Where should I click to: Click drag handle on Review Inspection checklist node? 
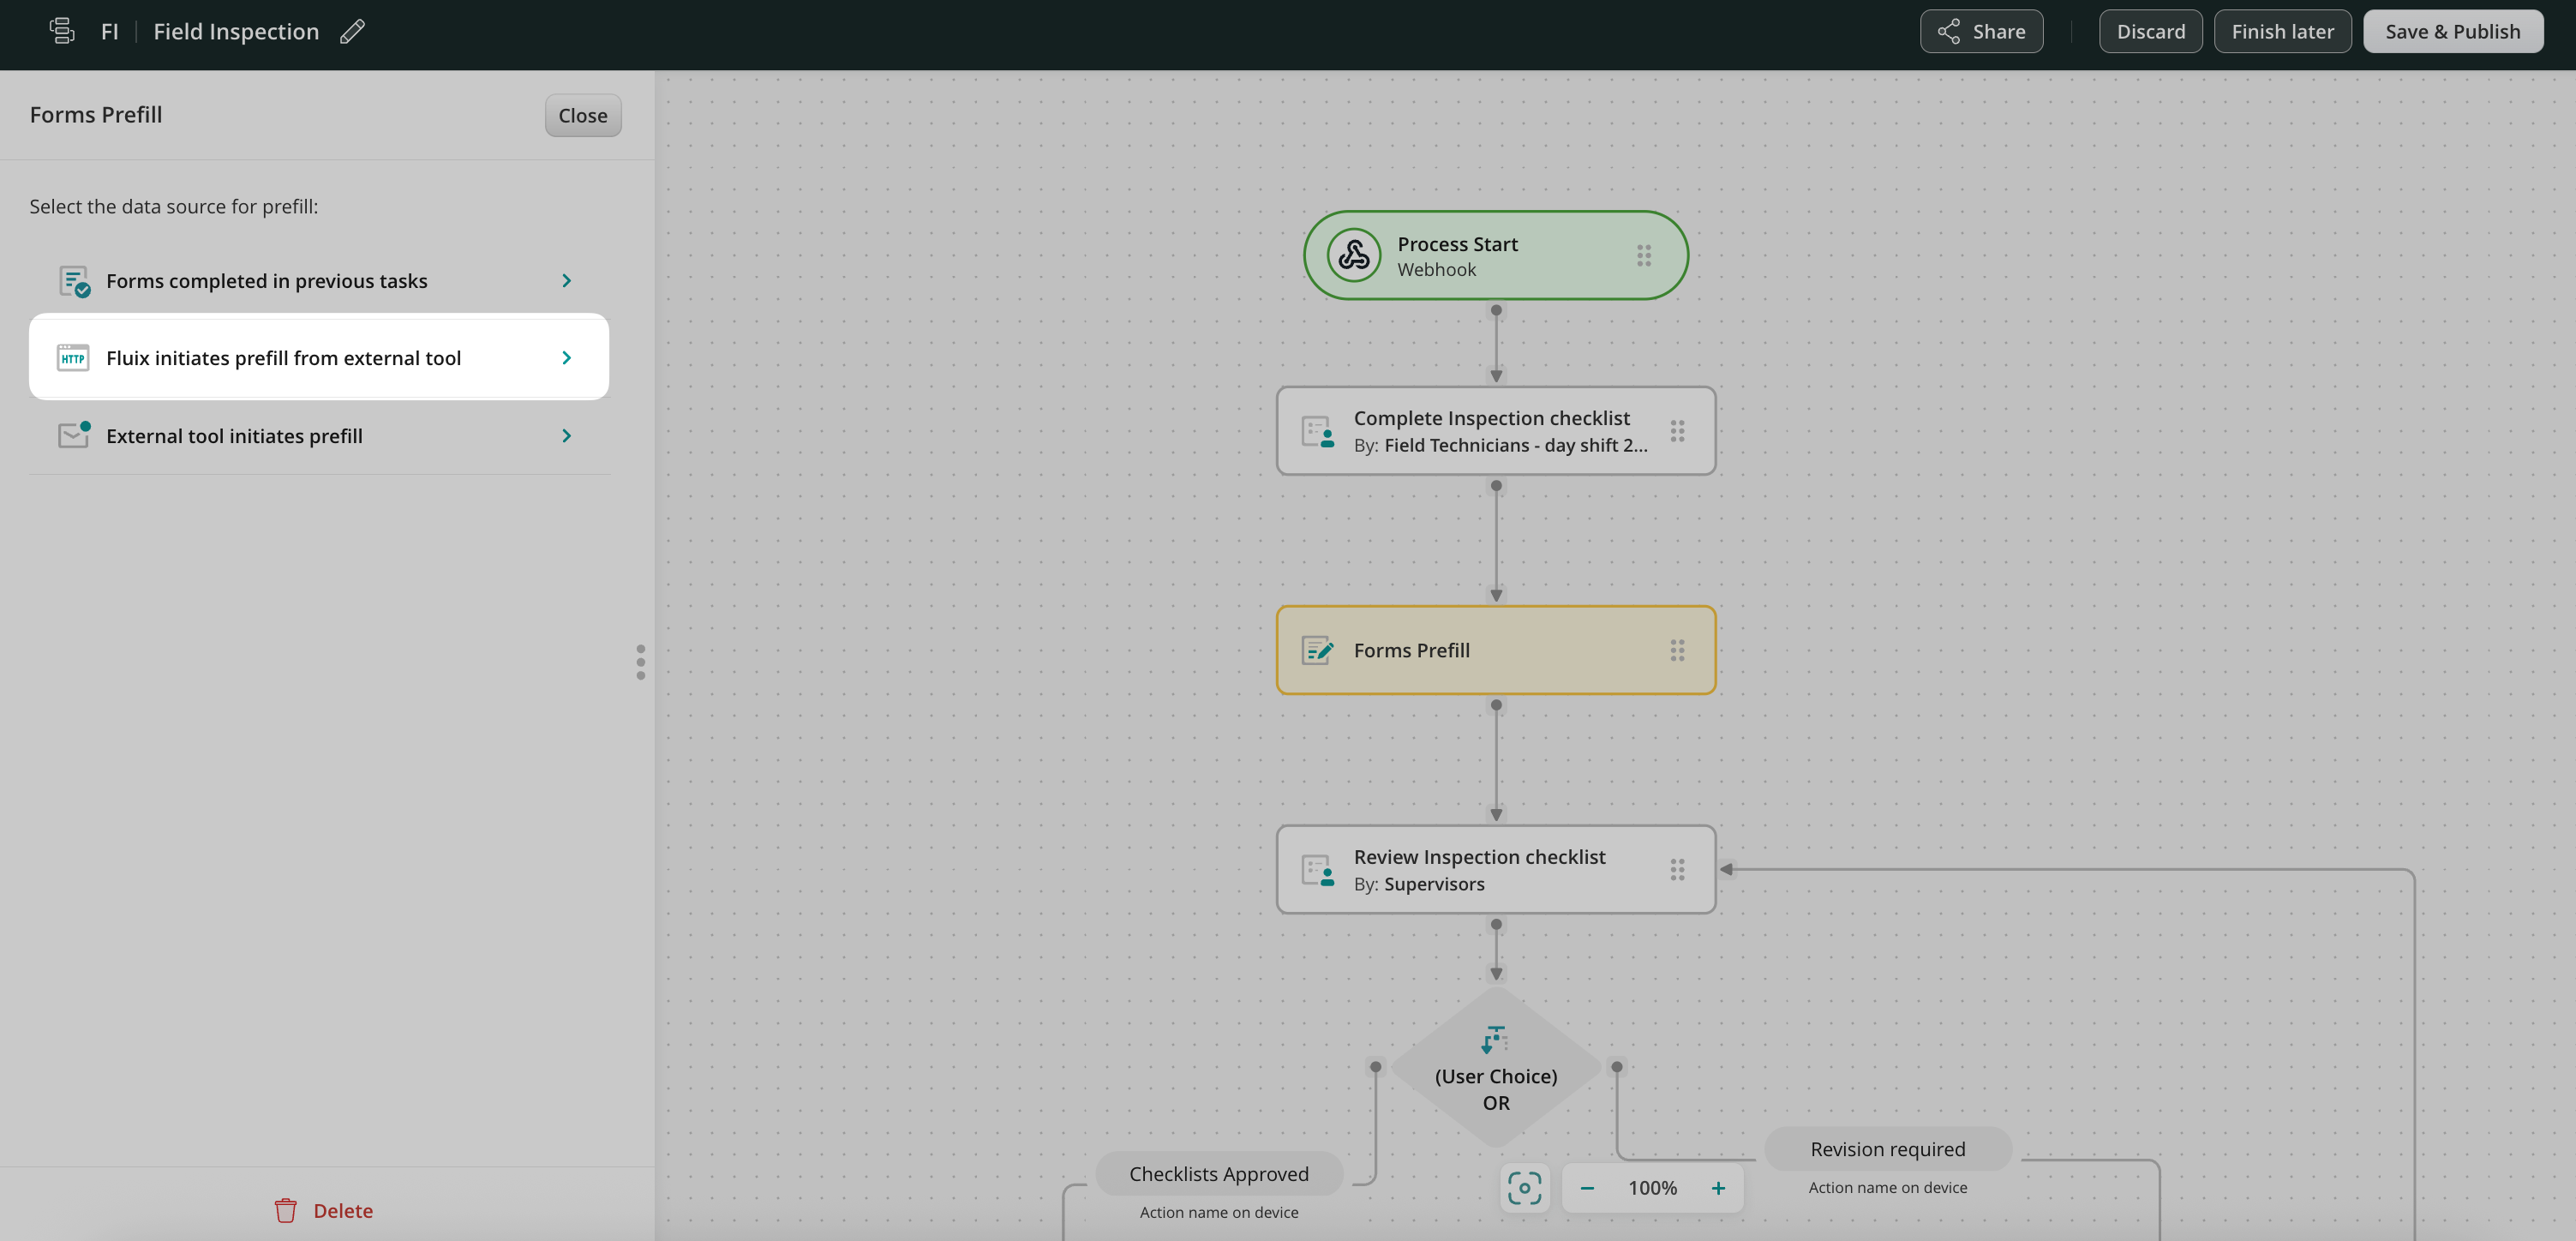[1677, 869]
